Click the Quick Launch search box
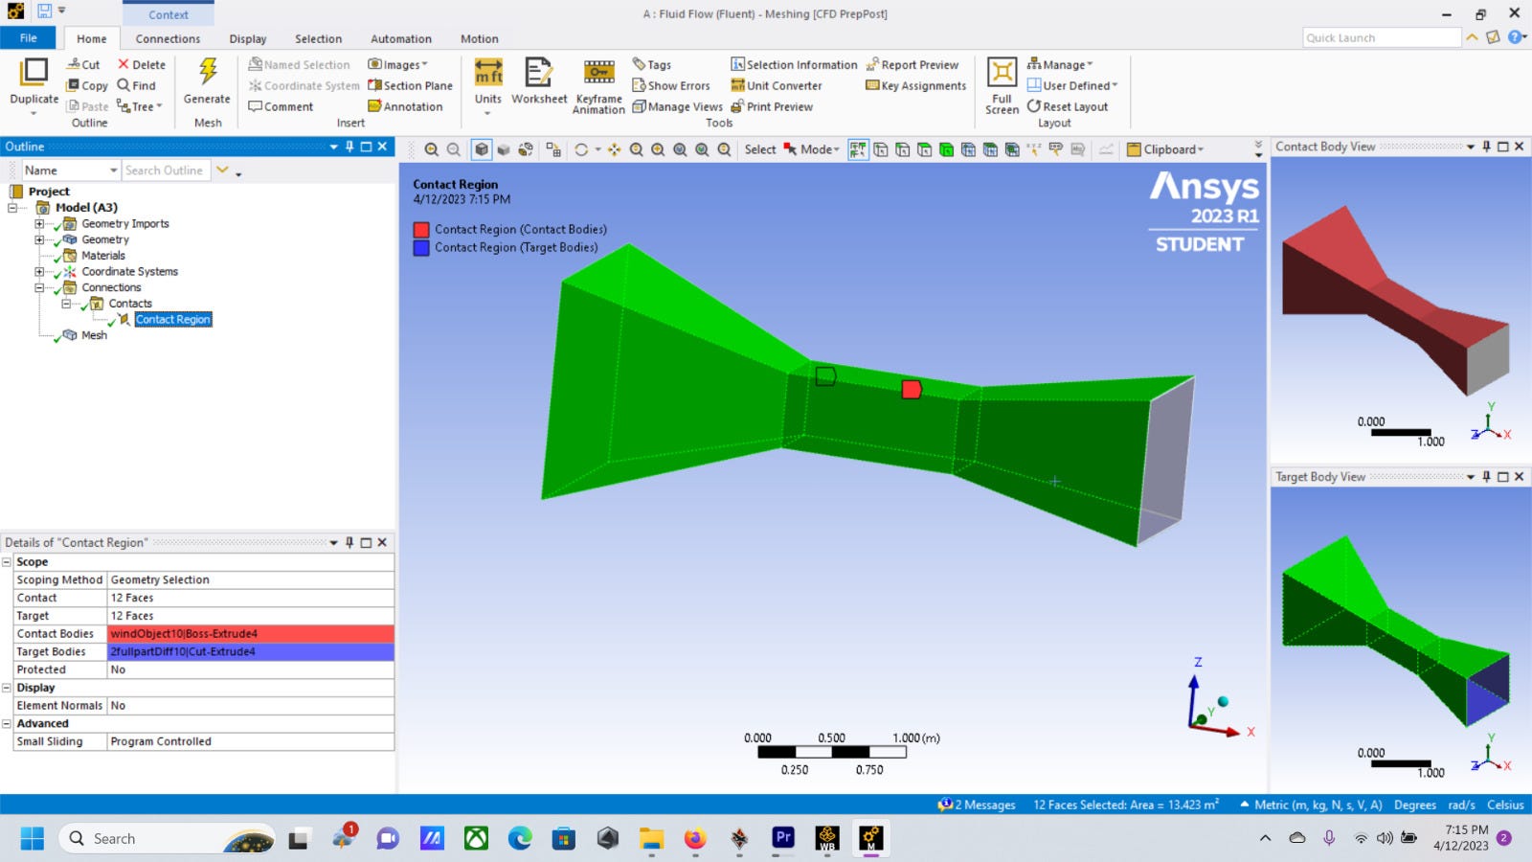 tap(1382, 37)
